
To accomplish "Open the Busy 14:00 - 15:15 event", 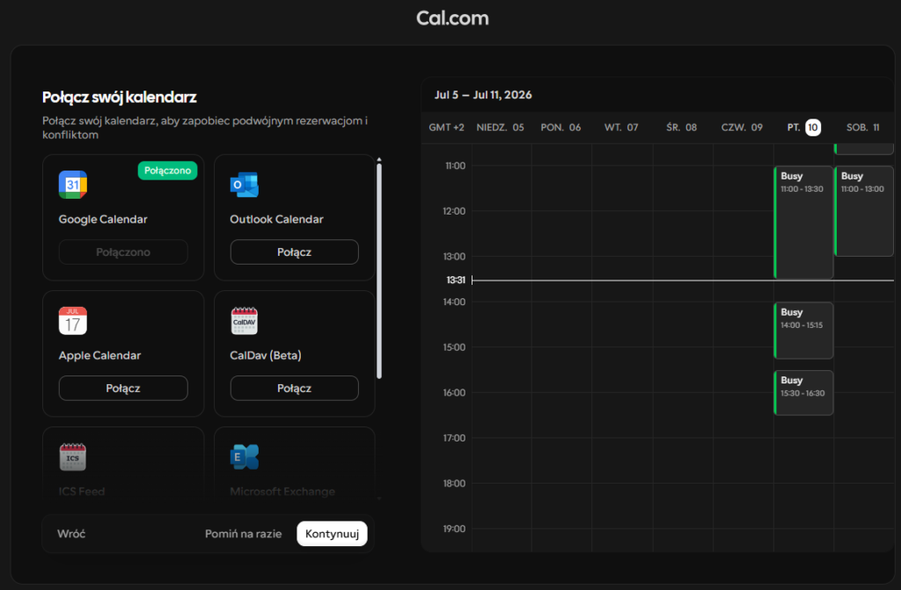I will pyautogui.click(x=803, y=331).
